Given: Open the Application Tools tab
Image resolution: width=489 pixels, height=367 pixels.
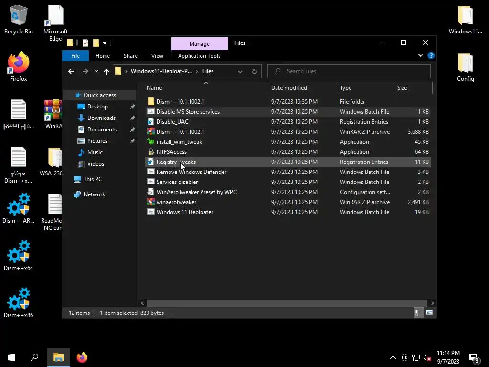Looking at the screenshot, I should click(199, 56).
